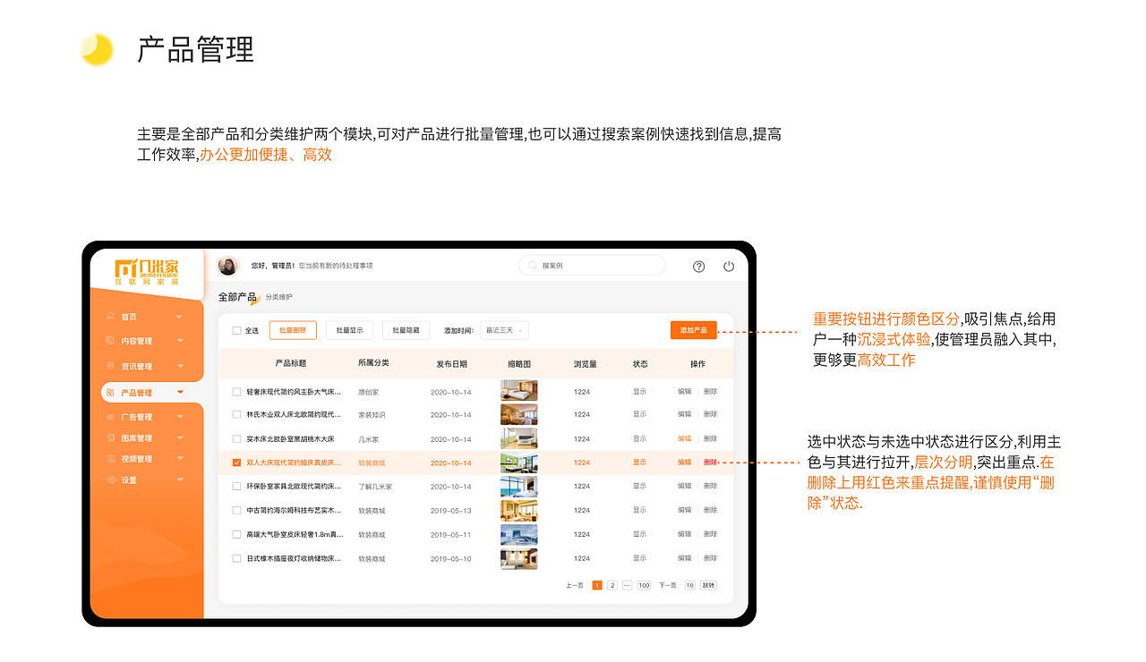Open 设置 via the gear icon
Image resolution: width=1146 pixels, height=662 pixels.
pyautogui.click(x=109, y=480)
